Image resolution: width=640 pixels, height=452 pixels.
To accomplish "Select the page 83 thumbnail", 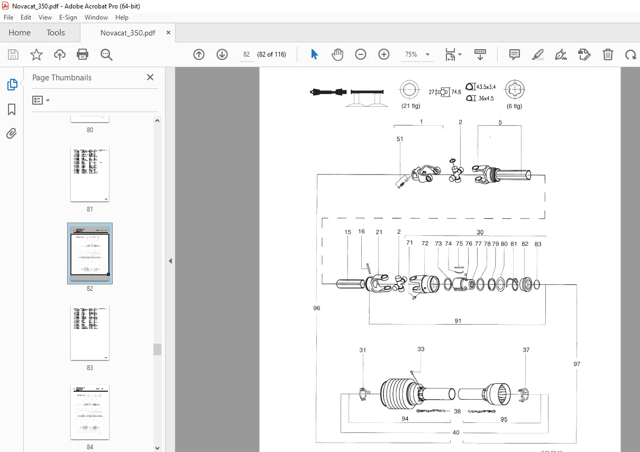I will coord(90,333).
